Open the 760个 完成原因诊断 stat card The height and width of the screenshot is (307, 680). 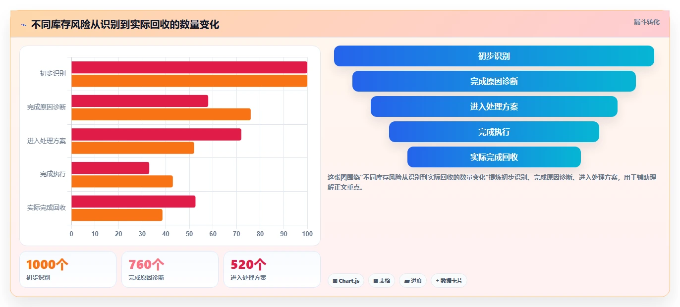(x=170, y=269)
